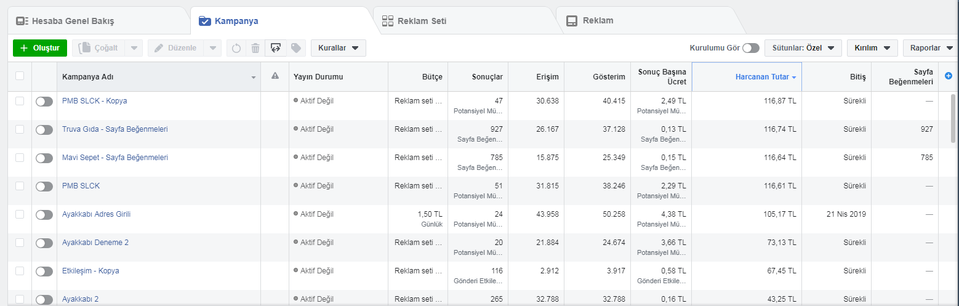This screenshot has width=959, height=306.
Task: Click the Reklam tab square icon
Action: pos(572,21)
